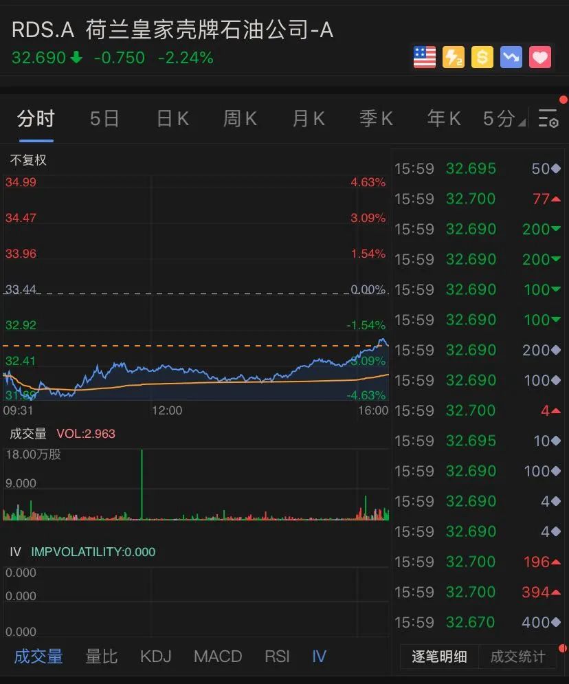Show the 成交量 indicator
Screen dimensions: 569x684
click(x=38, y=657)
